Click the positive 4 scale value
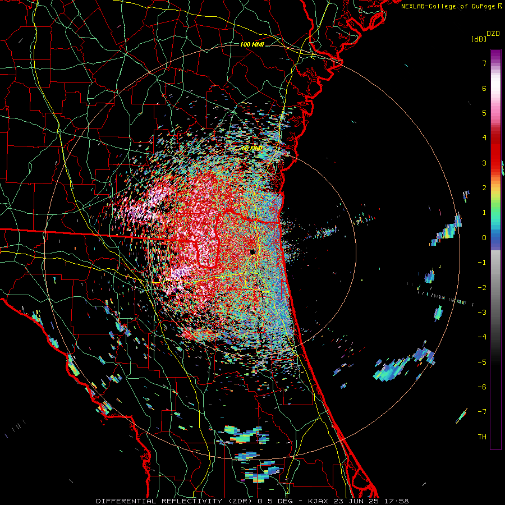This screenshot has height=505, width=505. pos(484,138)
